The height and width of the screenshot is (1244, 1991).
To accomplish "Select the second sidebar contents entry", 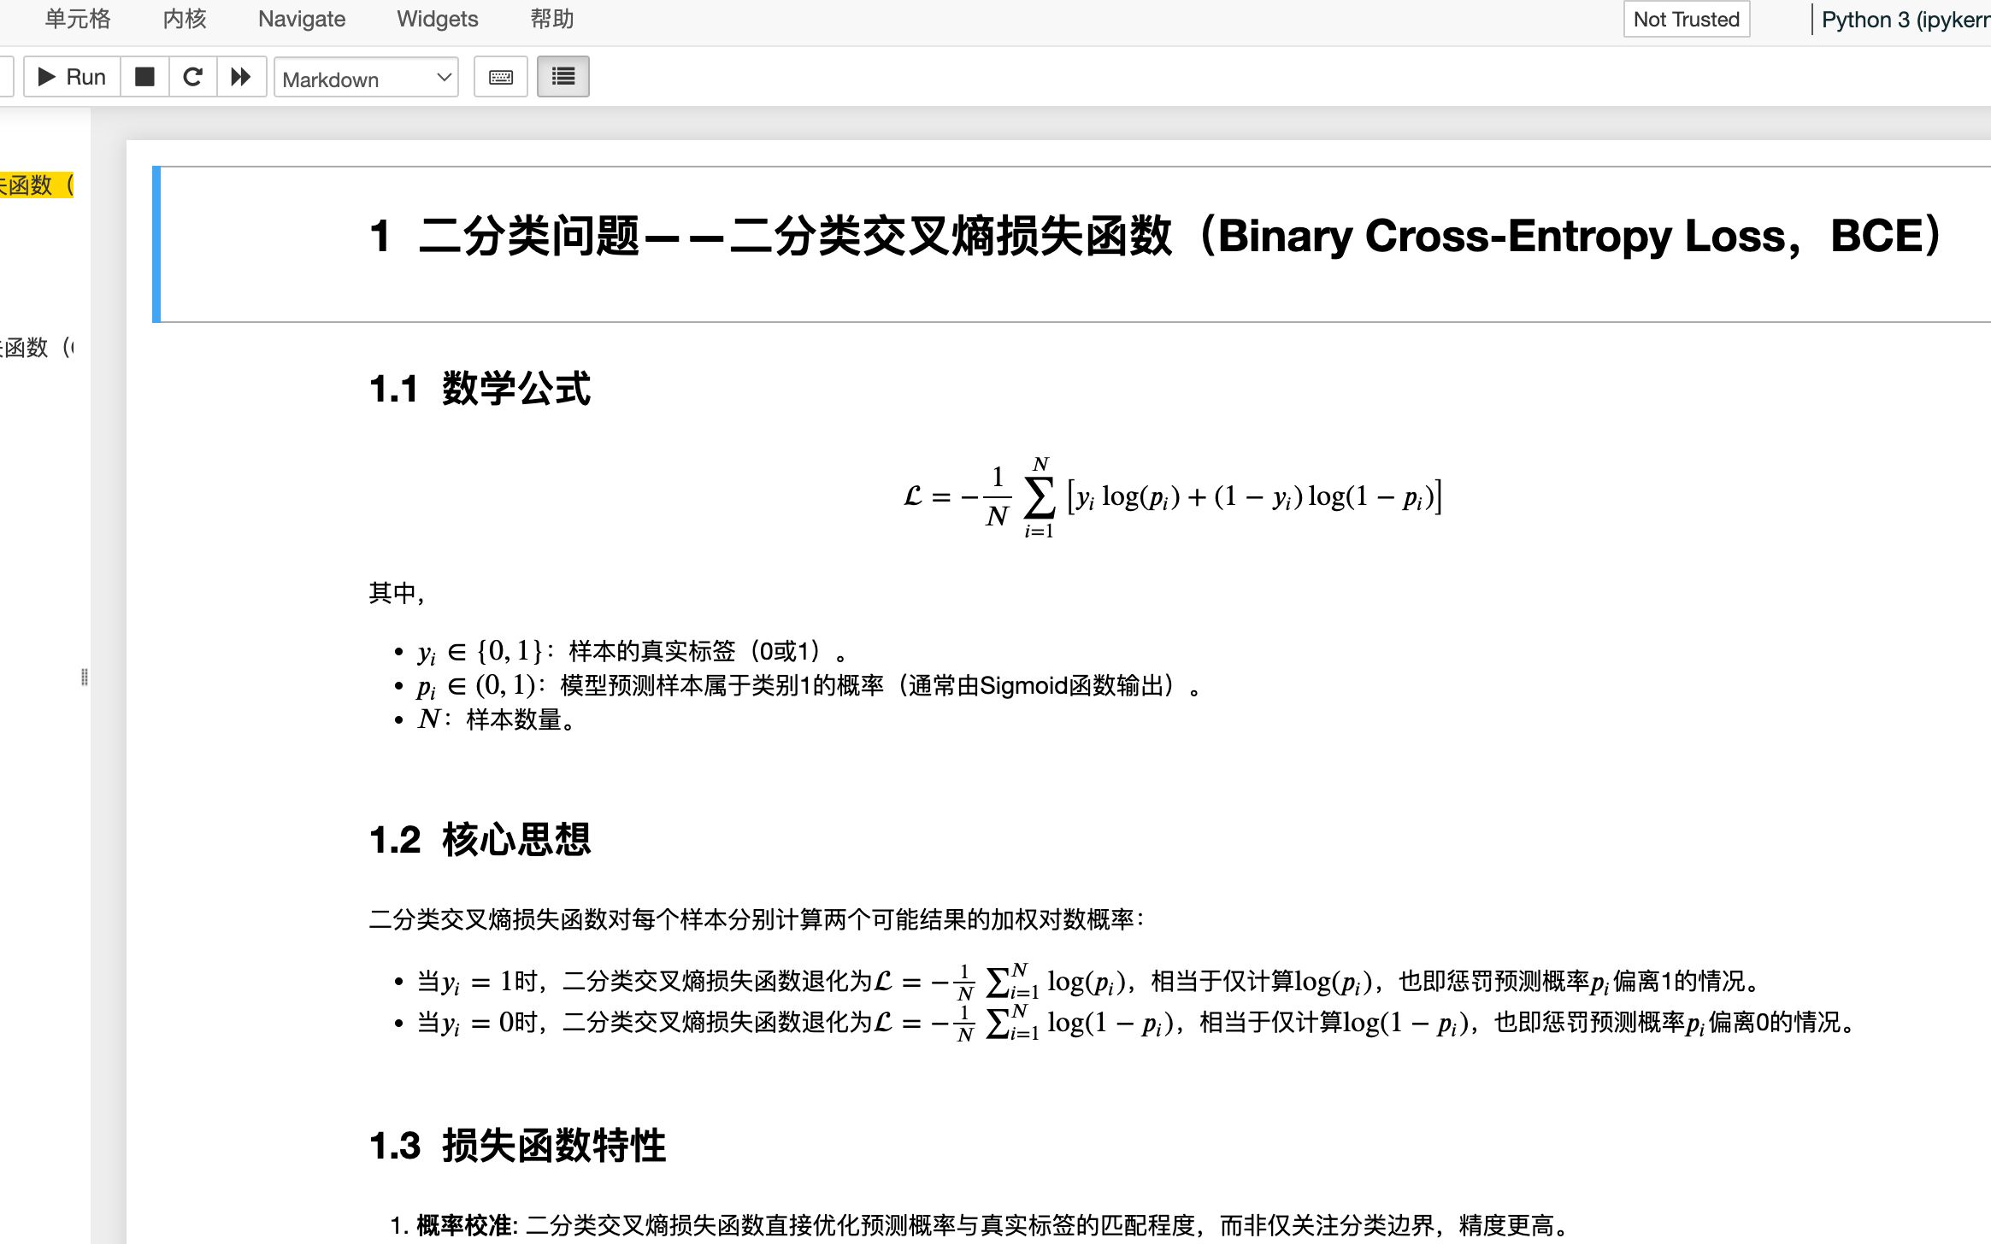I will pos(37,347).
